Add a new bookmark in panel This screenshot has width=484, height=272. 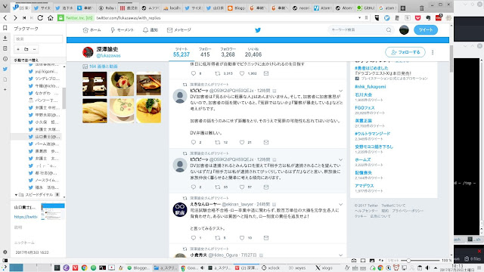tap(18, 49)
